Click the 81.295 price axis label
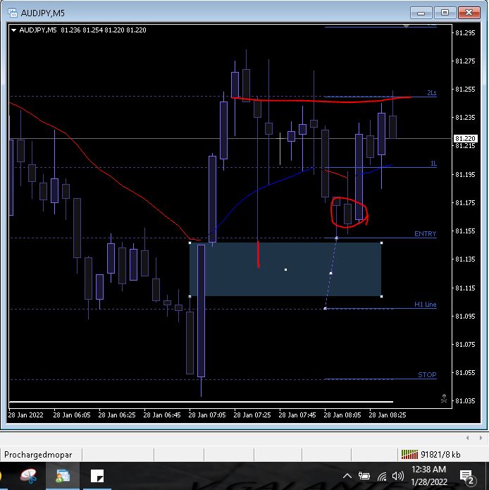Viewport: 489px width, 490px height. 465,33
